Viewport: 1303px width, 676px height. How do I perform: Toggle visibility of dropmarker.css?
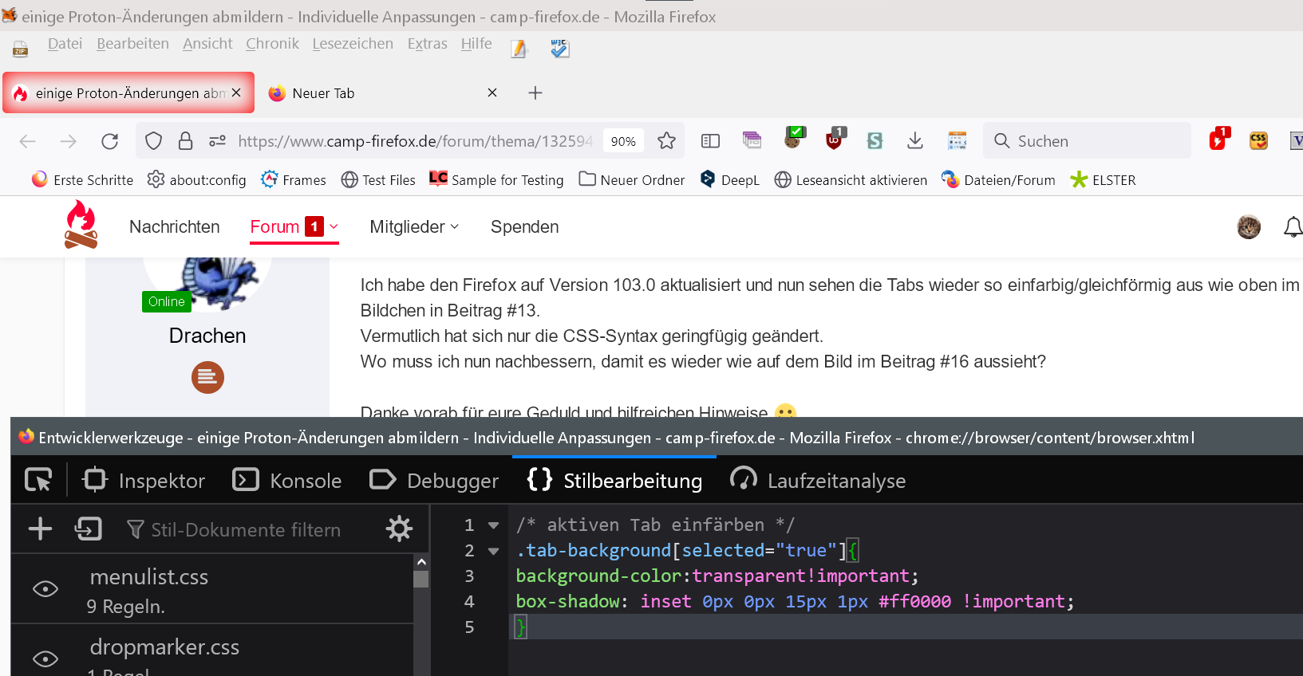point(45,658)
